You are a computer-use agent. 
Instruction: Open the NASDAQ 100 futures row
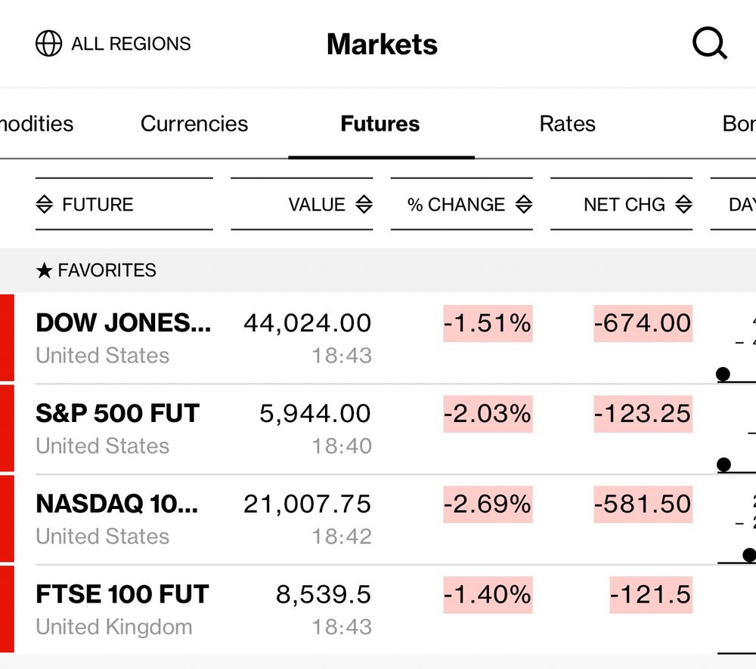[x=116, y=504]
